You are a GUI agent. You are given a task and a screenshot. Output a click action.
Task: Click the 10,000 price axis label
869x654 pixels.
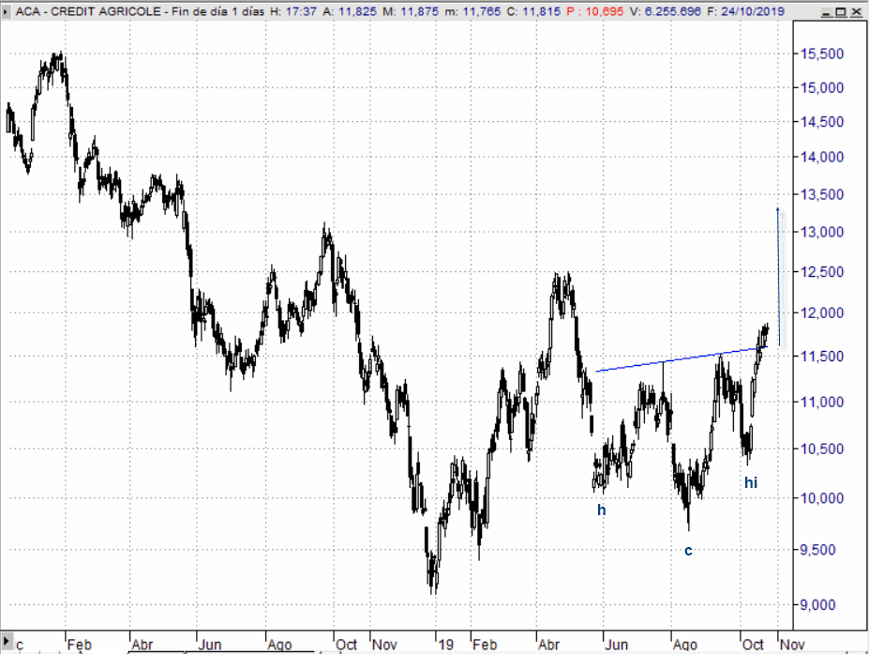point(822,498)
